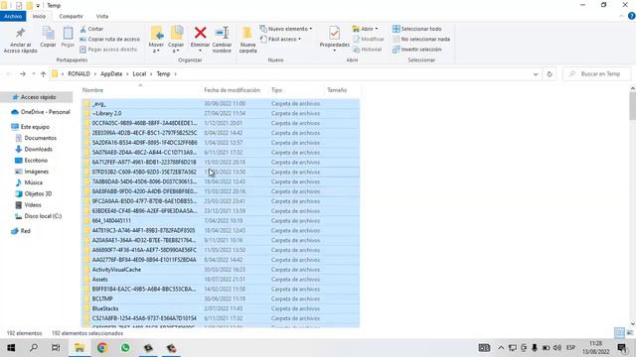
Task: Click No seleccionar nada
Action: pyautogui.click(x=421, y=40)
